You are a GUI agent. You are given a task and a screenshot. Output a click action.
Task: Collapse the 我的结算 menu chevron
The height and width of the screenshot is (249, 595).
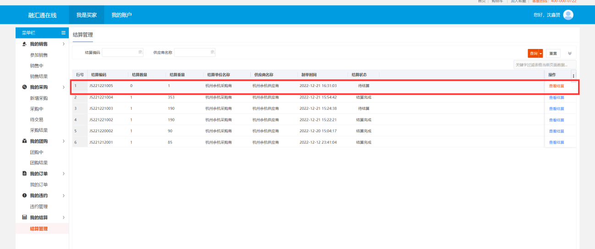point(64,217)
